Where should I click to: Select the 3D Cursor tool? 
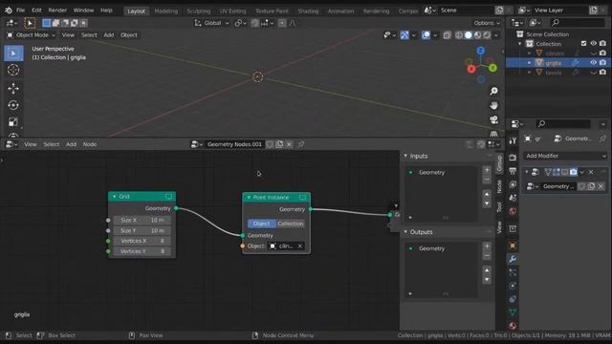[x=13, y=70]
